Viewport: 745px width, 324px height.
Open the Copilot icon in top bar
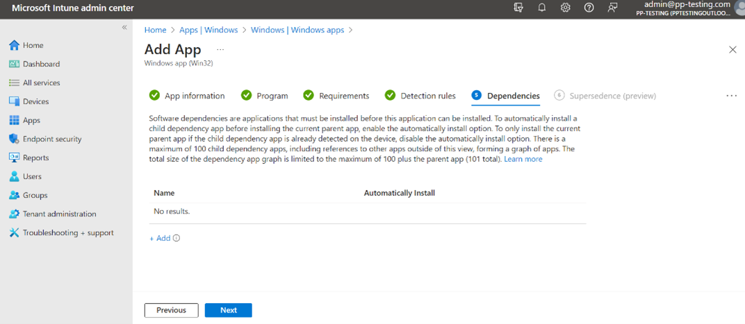coord(518,8)
